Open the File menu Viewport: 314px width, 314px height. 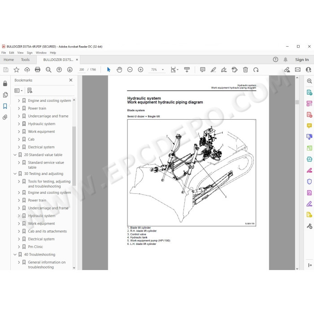coord(4,52)
